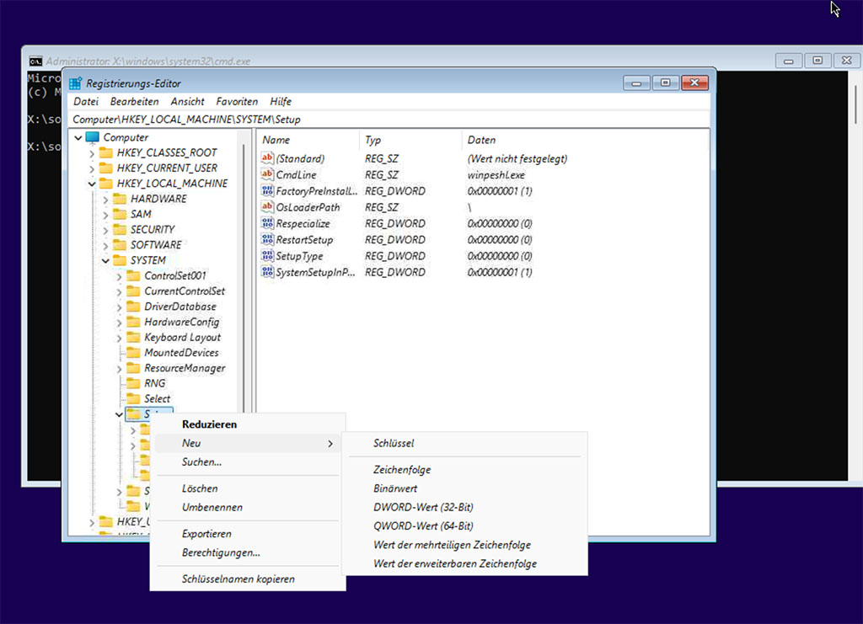Click the DWORD icon of RestartSetup value
The height and width of the screenshot is (624, 863).
point(267,240)
